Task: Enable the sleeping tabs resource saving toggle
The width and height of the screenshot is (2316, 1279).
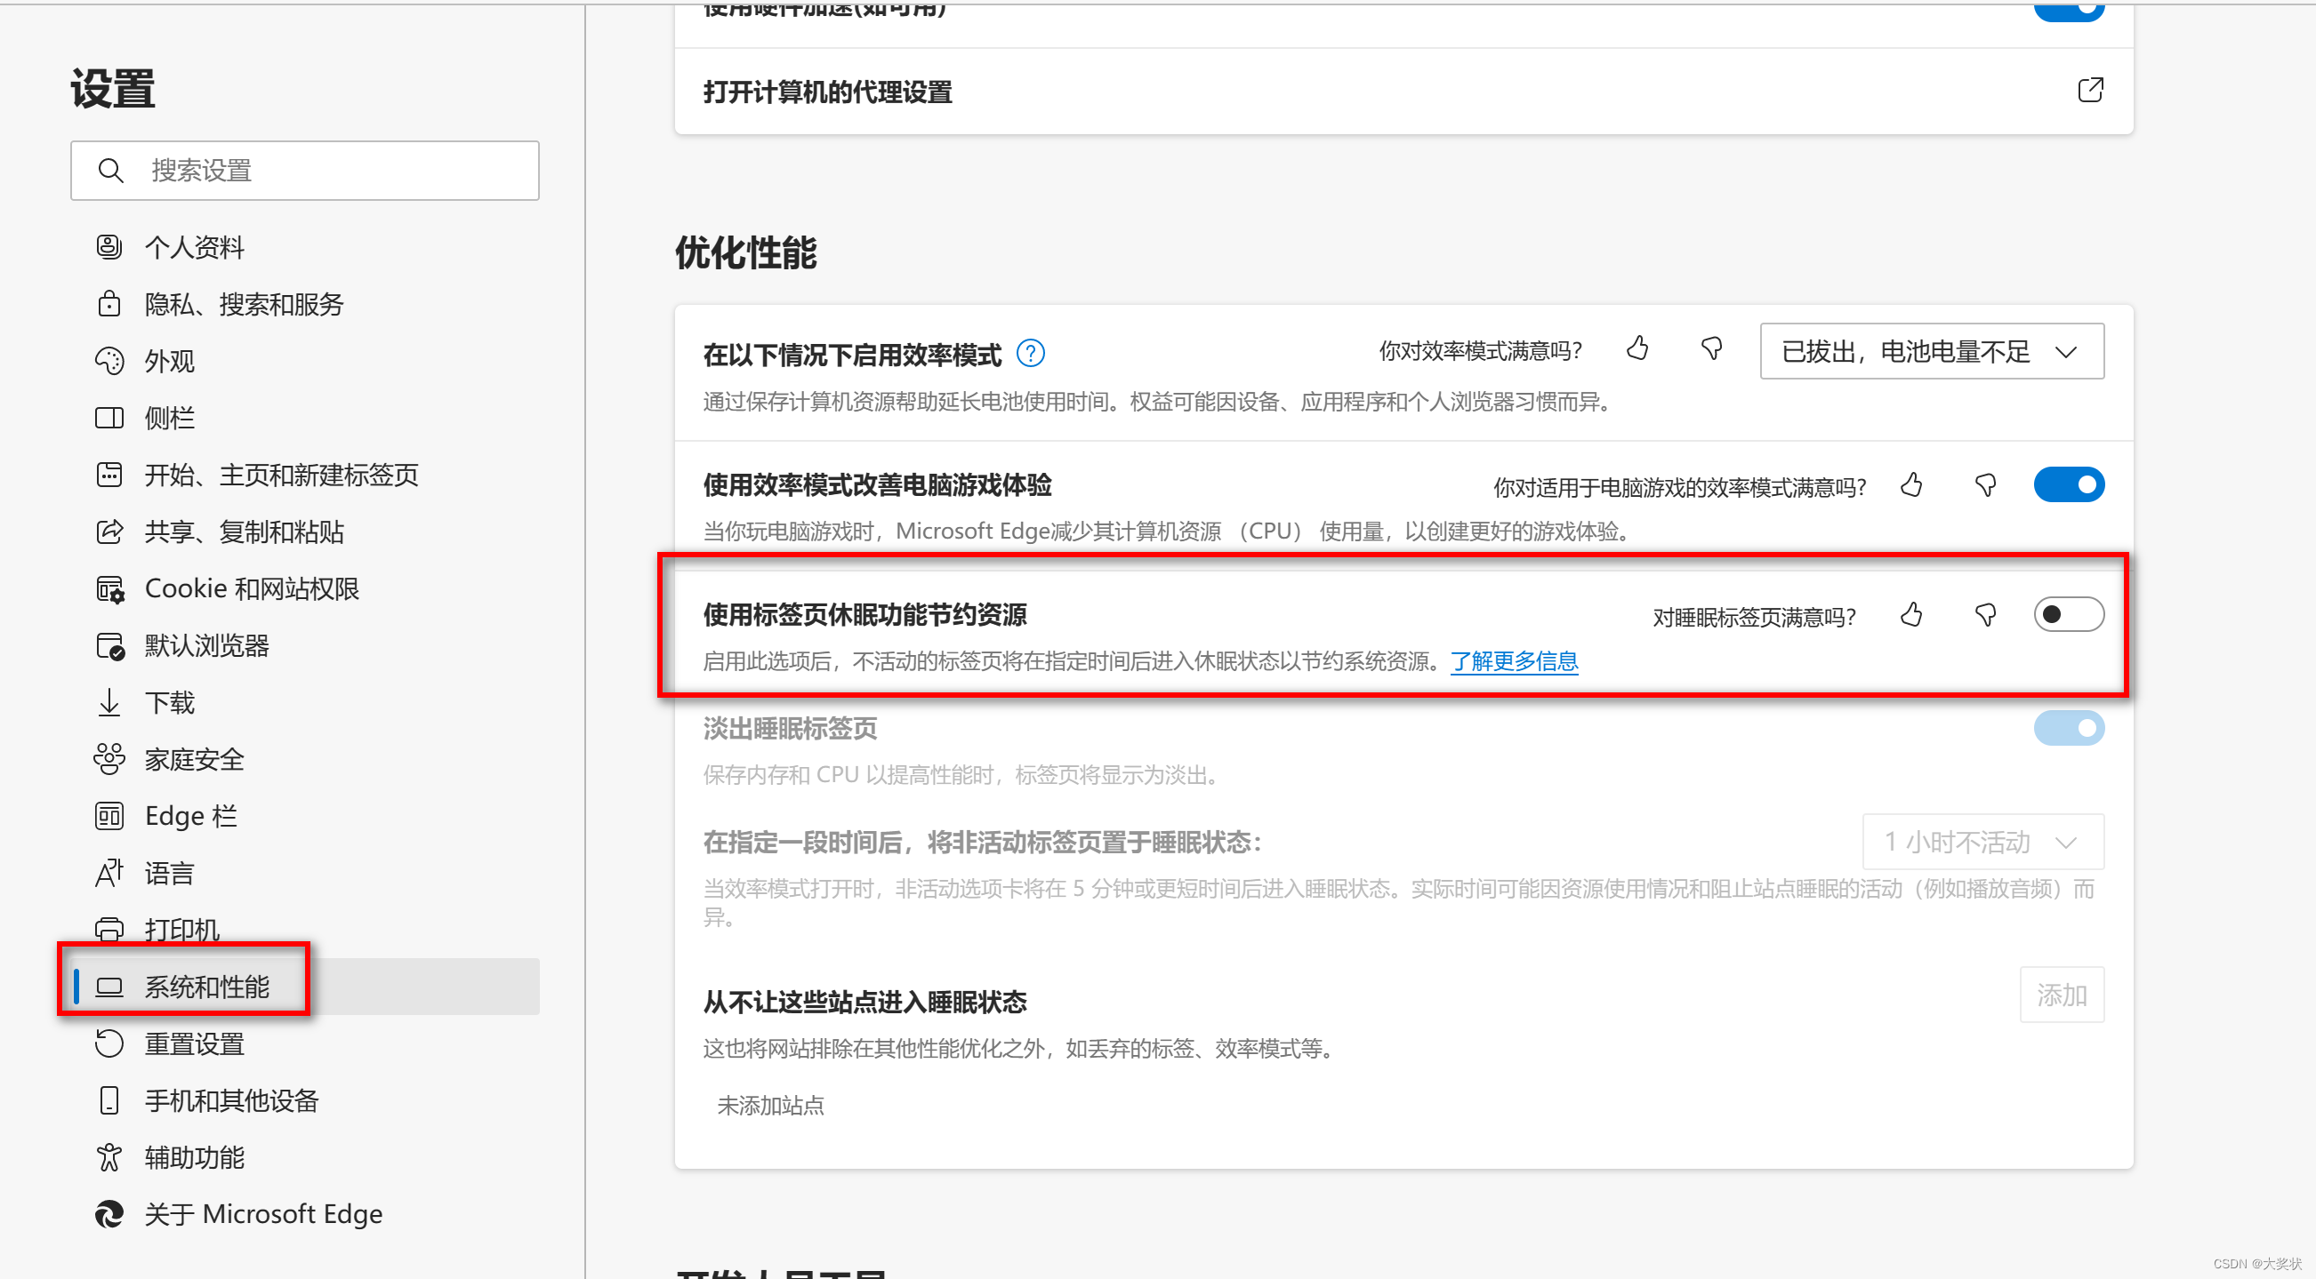Action: (2068, 615)
